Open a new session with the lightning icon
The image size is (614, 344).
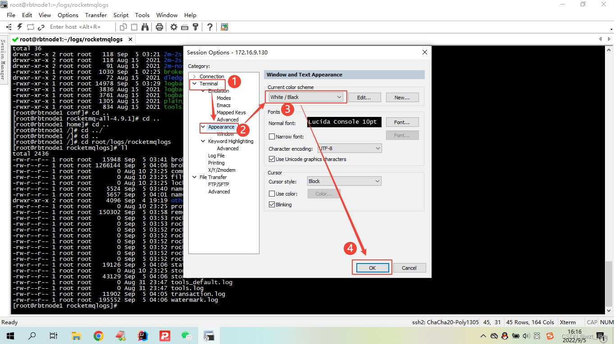point(19,27)
